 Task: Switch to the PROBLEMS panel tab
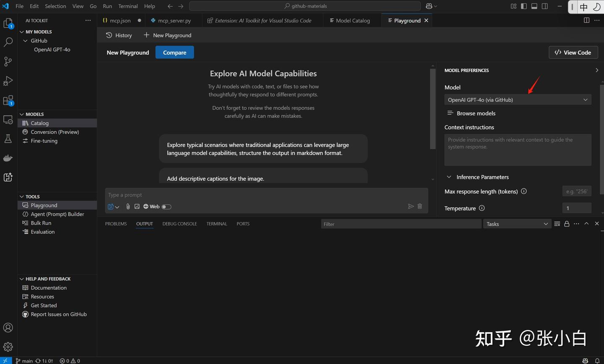pyautogui.click(x=116, y=224)
